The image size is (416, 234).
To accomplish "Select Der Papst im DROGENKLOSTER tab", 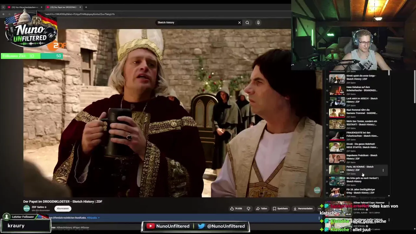I will point(63,7).
